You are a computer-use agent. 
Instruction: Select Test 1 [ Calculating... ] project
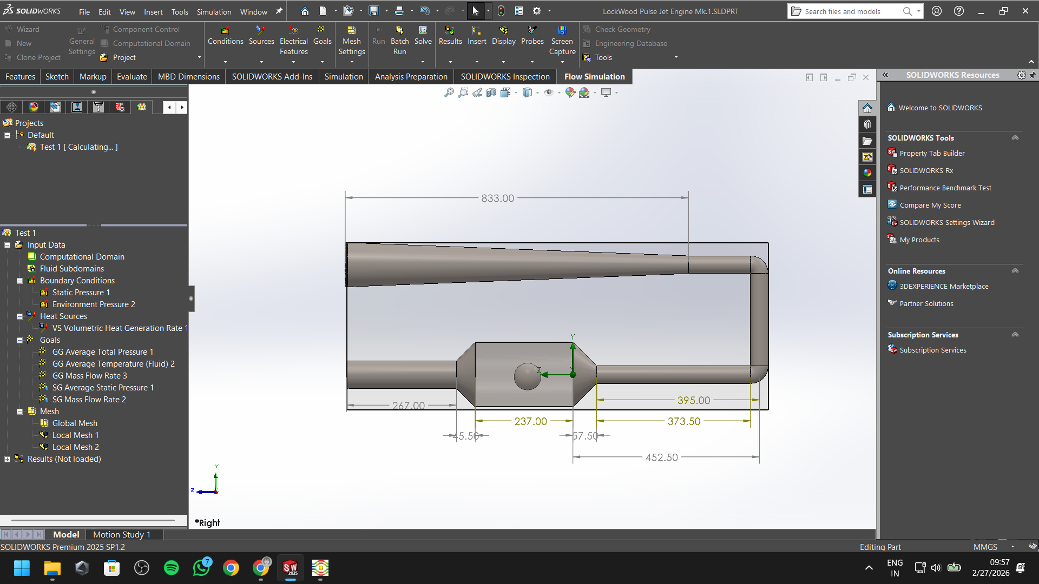[x=78, y=147]
